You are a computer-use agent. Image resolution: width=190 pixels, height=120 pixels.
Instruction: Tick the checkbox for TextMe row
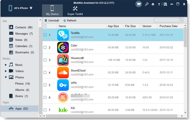click(x=45, y=35)
